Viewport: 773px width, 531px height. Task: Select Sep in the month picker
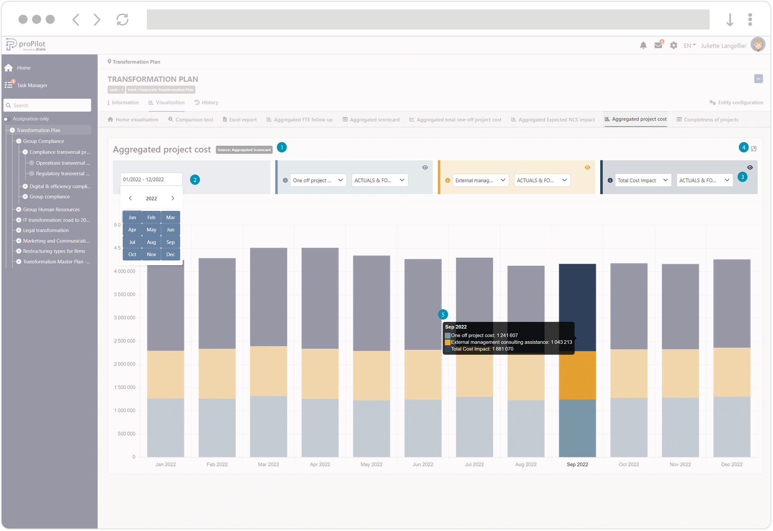(x=170, y=242)
